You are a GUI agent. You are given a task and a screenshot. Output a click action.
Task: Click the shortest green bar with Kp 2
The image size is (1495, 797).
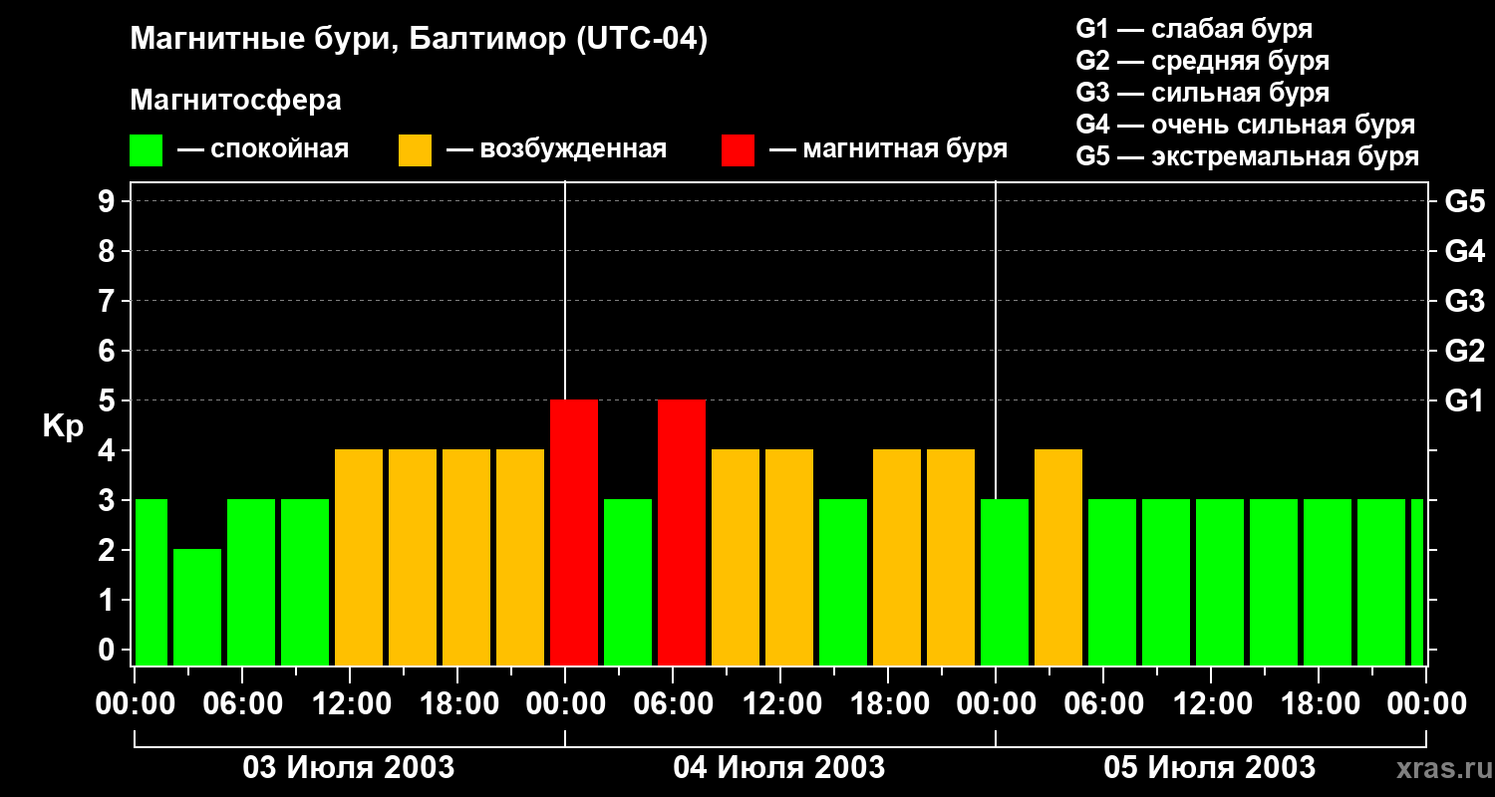click(197, 607)
